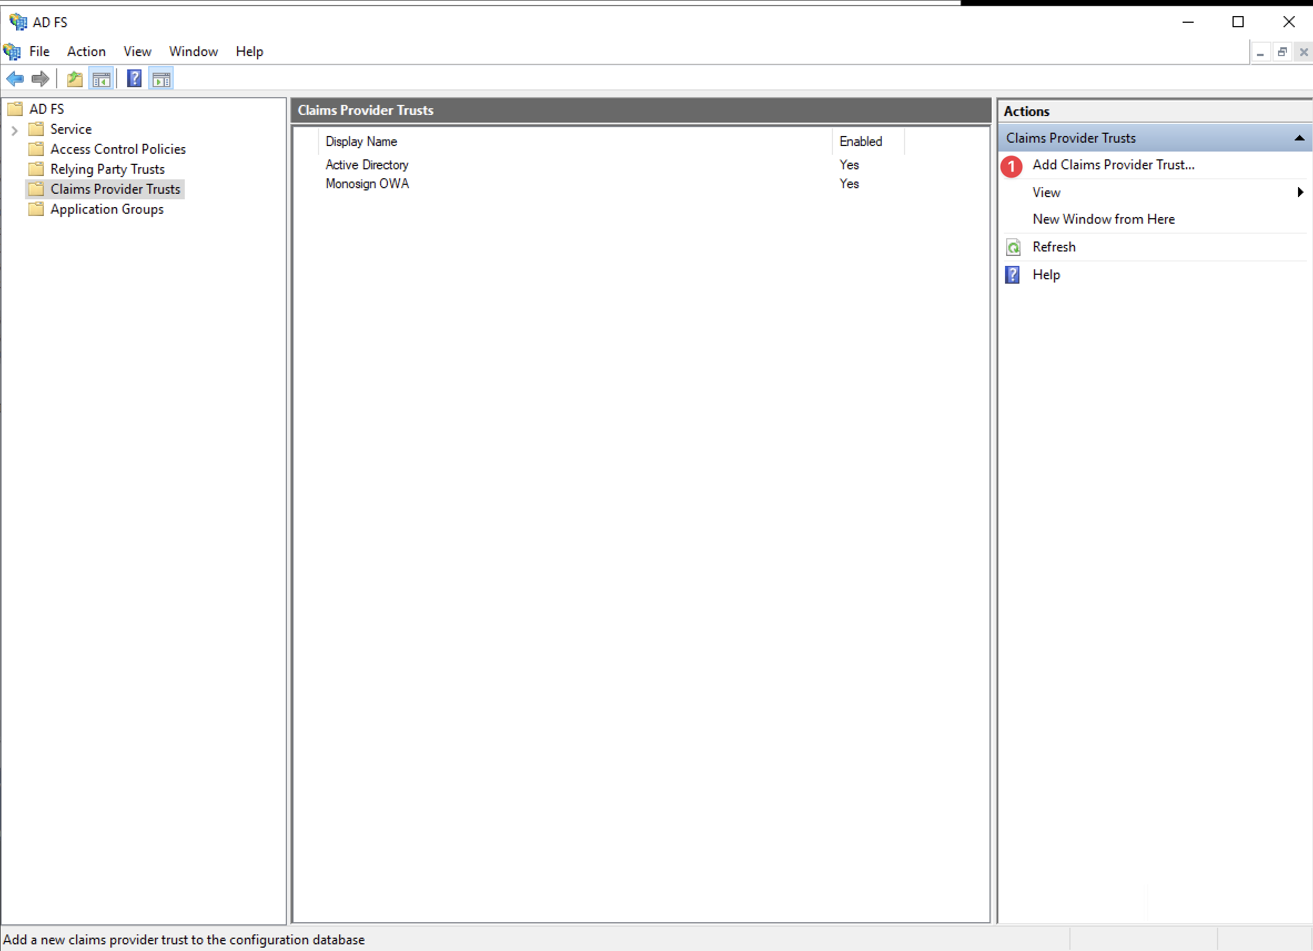
Task: Click the blue Help toolbar icon
Action: coord(134,79)
